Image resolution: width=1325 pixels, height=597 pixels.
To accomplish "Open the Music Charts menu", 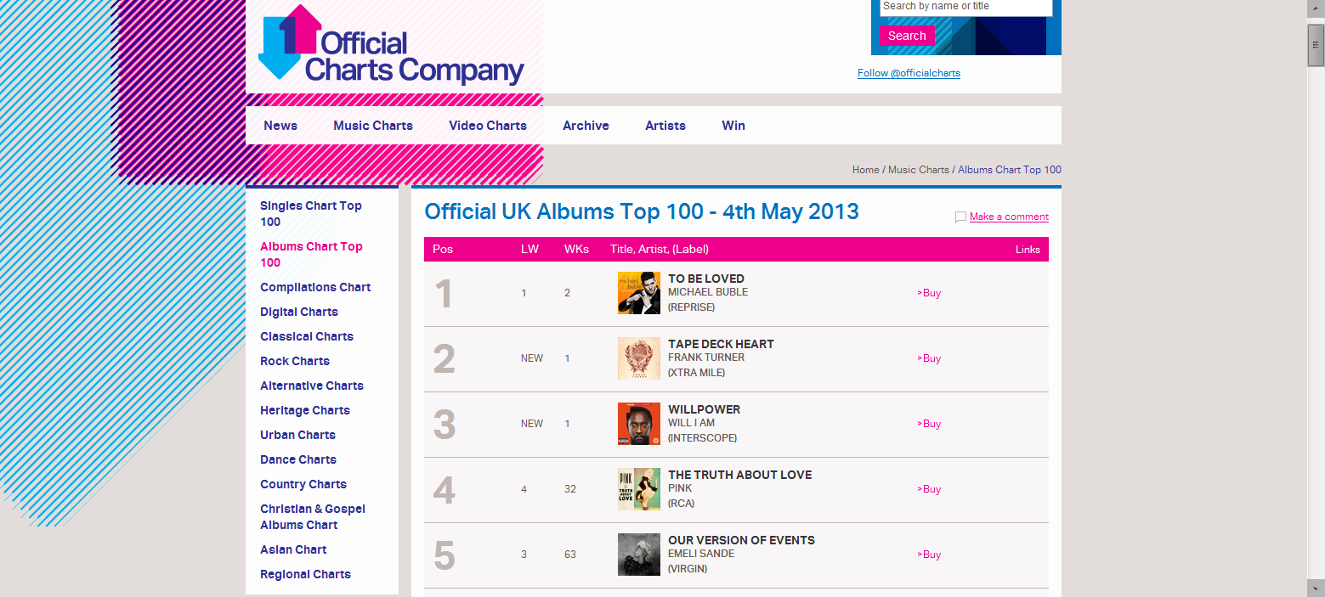I will (373, 126).
